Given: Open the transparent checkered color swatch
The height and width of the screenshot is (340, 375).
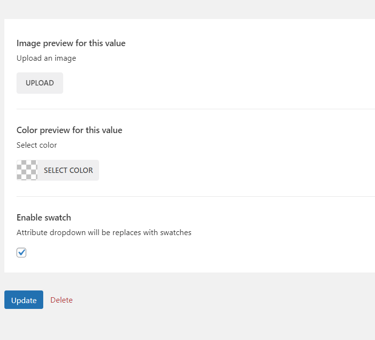Looking at the screenshot, I should [x=27, y=170].
